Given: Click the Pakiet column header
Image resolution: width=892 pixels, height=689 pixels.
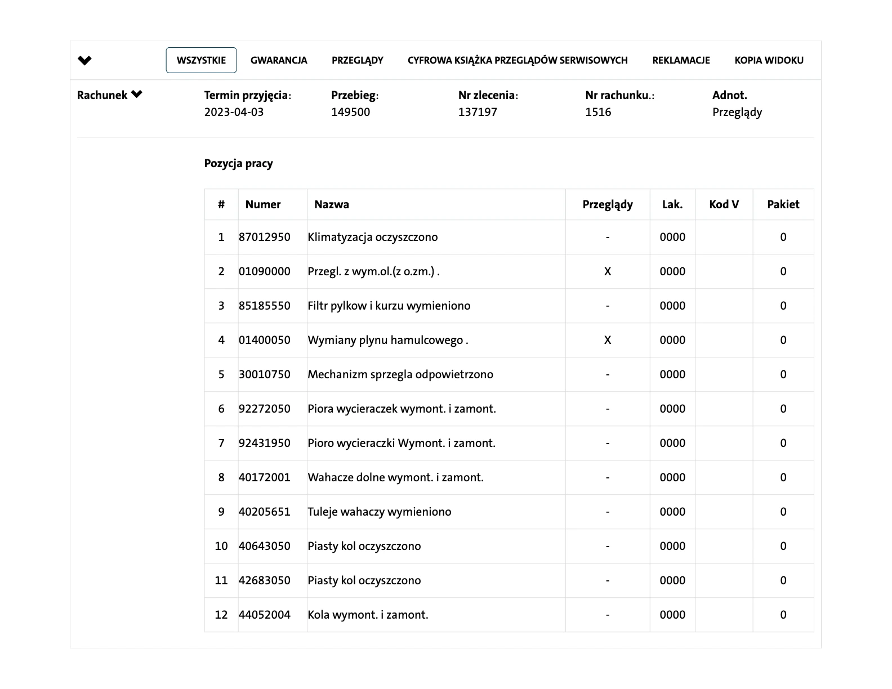Looking at the screenshot, I should [783, 204].
